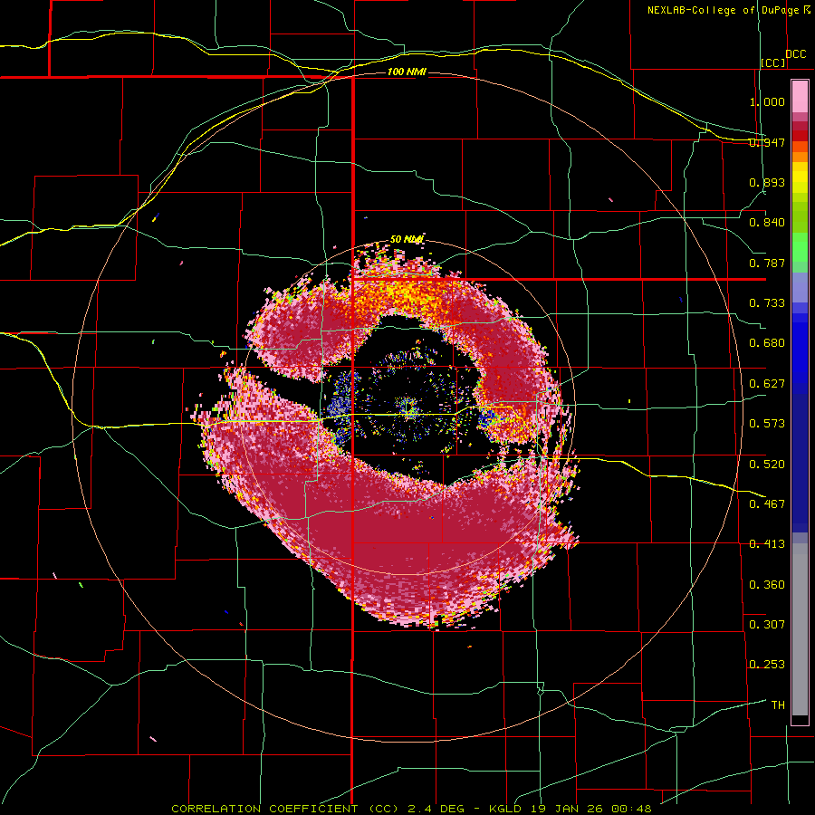Image resolution: width=815 pixels, height=815 pixels.
Task: Select the 0.840 legend value
Action: (x=767, y=223)
